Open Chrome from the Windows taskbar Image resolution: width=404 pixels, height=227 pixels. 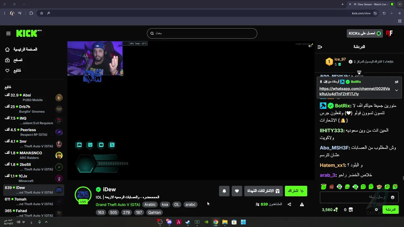click(216, 222)
